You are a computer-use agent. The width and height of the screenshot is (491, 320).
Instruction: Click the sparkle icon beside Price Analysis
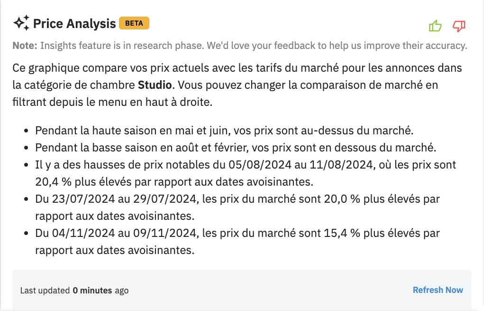tap(21, 23)
